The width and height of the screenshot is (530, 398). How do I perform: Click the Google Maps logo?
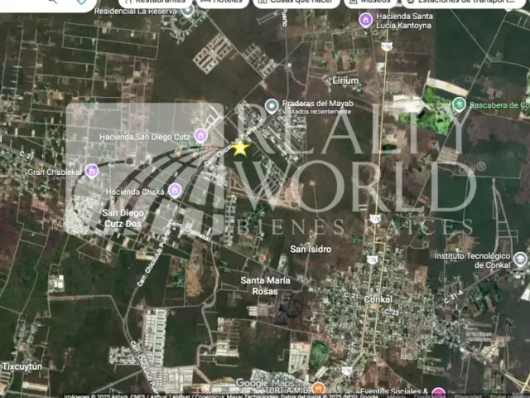[x=265, y=383]
